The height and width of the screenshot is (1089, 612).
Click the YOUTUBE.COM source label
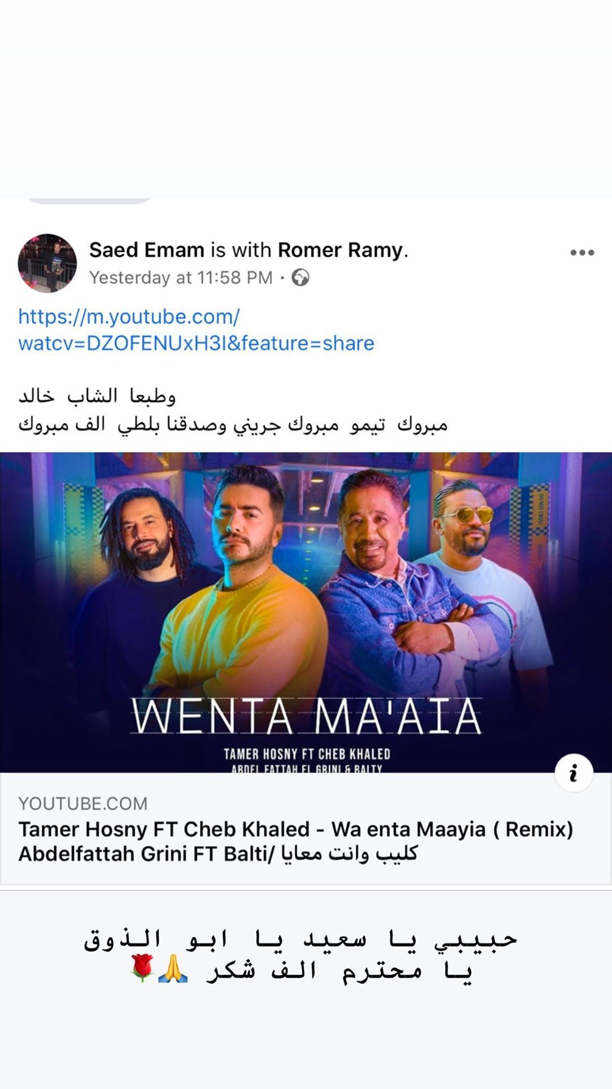83,803
